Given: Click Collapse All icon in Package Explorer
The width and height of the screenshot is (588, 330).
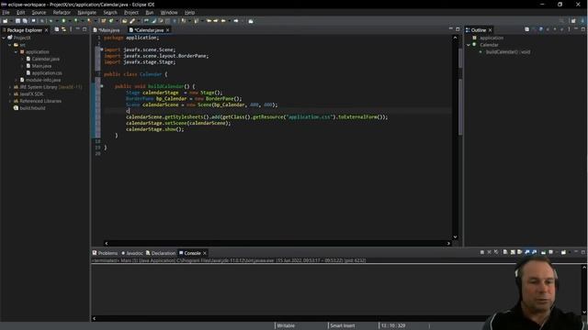Looking at the screenshot, I should point(57,29).
